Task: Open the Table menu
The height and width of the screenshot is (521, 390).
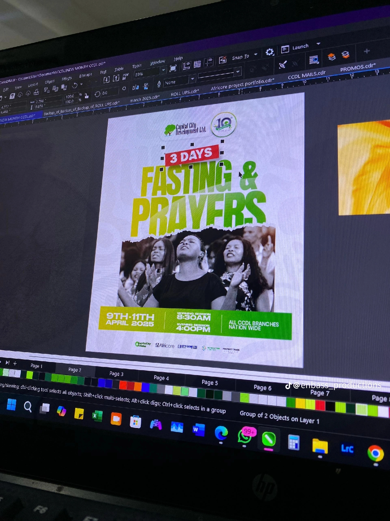Action: (119, 69)
